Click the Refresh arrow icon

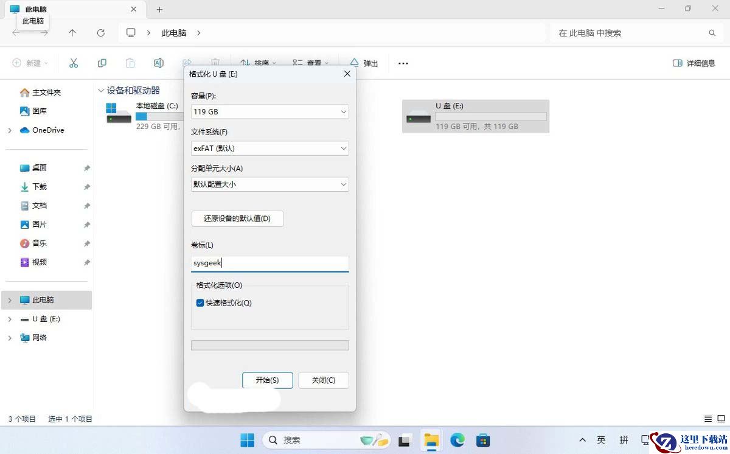click(101, 33)
